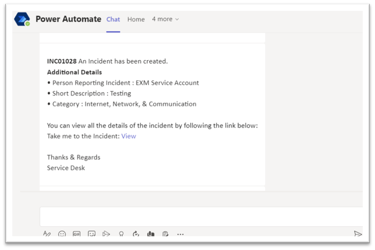Click the Power Automate title text
Viewport: 375px width, 250px height.
coord(69,19)
